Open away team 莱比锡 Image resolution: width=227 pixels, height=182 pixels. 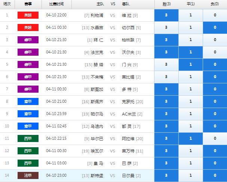[128, 77]
